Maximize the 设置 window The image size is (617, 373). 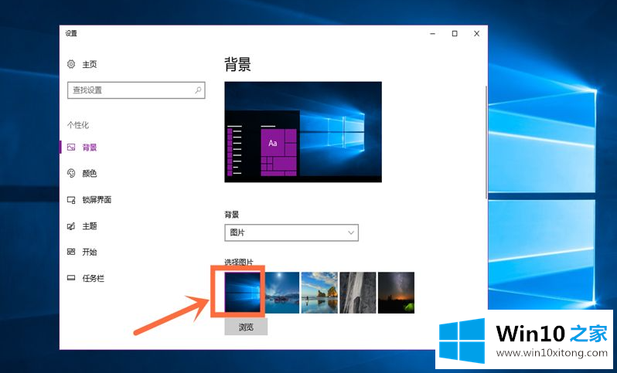click(455, 34)
